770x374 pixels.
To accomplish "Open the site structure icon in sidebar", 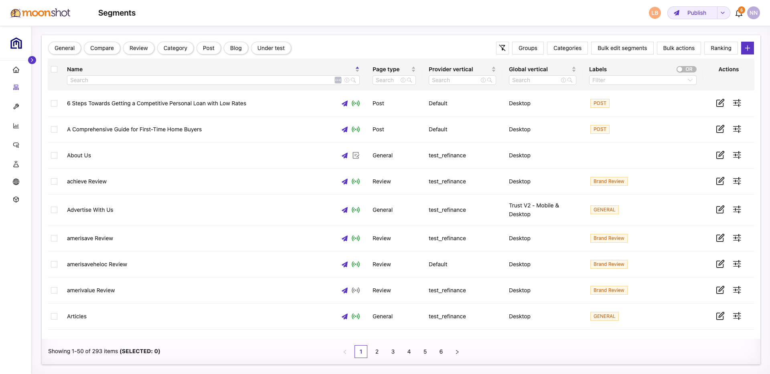I will (x=16, y=87).
